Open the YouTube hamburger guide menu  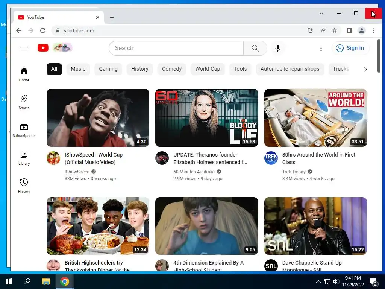pos(24,48)
